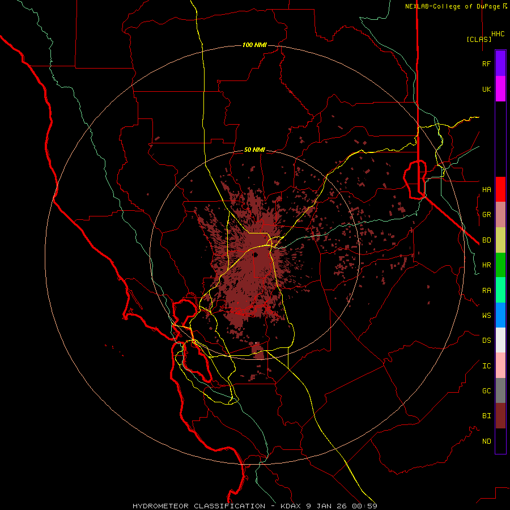This screenshot has height=510, width=510.
Task: Click the HYDROMETEOR CLASSIFICATION KDAX title caption
Action: [254, 506]
